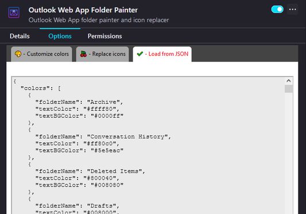Click the "textBGColor": "#5e5eac" line
The width and height of the screenshot is (306, 214).
coord(79,150)
